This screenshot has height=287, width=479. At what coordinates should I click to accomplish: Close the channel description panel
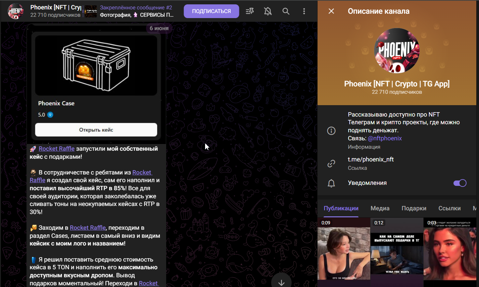click(331, 11)
